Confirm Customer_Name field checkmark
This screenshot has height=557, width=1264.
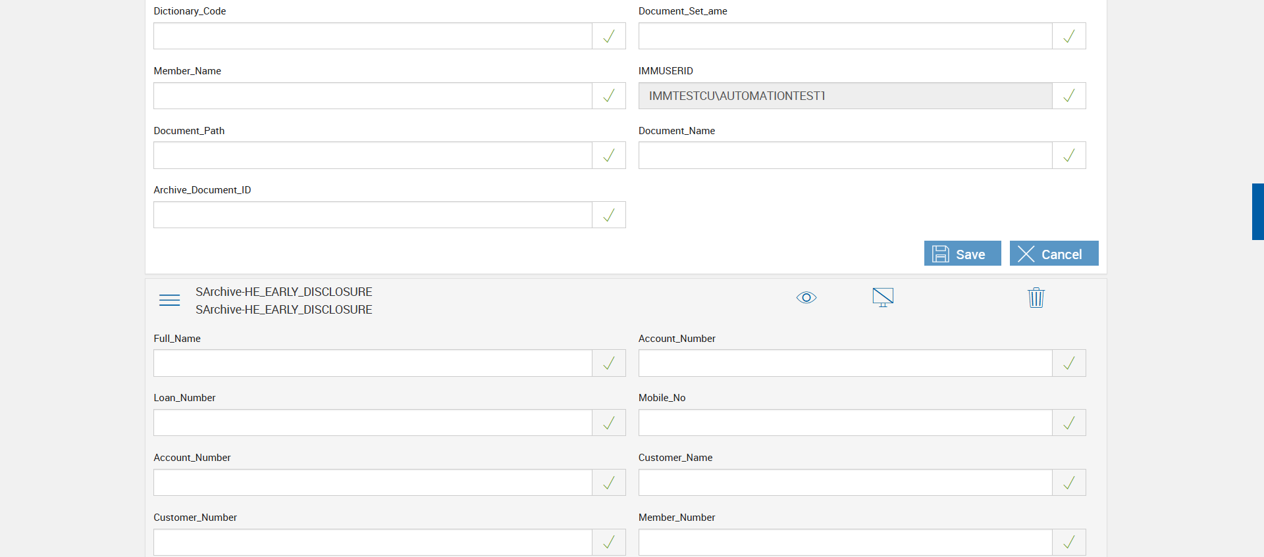coord(1069,483)
